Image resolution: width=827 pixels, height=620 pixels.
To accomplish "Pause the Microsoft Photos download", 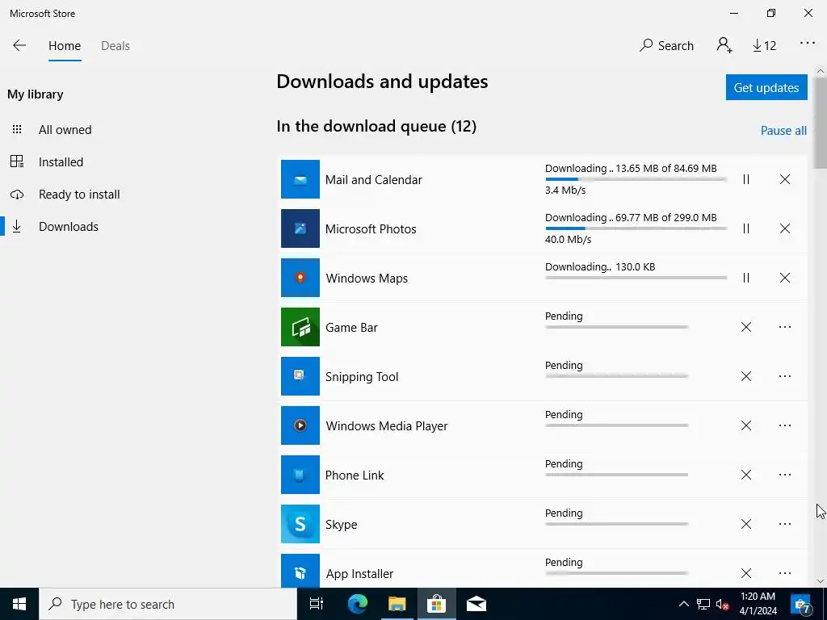I will (745, 228).
